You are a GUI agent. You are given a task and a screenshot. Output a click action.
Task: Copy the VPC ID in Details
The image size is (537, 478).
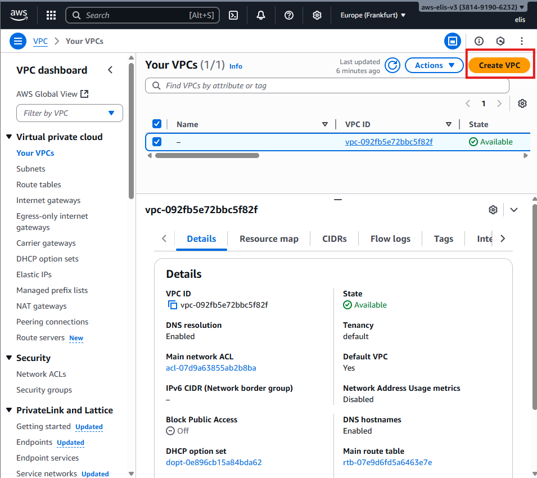tap(173, 305)
